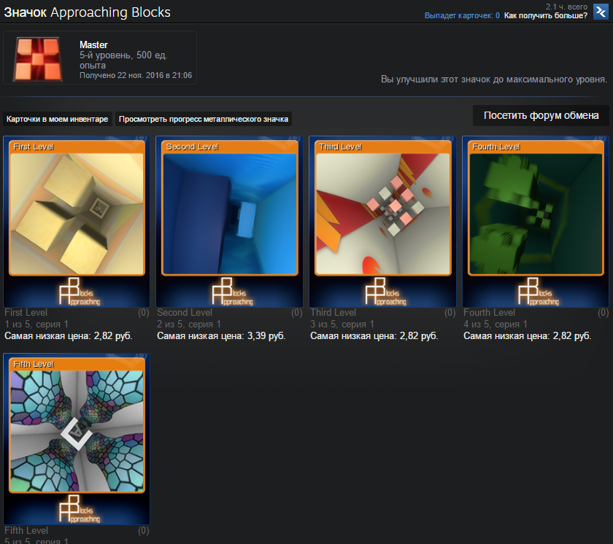Click owned count (0) beside Fourth Level
Image resolution: width=613 pixels, height=544 pixels.
click(x=604, y=312)
